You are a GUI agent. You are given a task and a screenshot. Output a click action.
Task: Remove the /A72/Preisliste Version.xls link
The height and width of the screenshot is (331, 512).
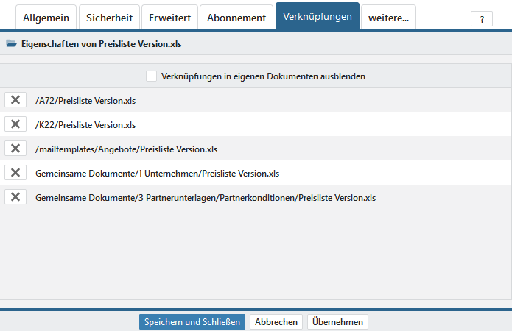tap(15, 100)
